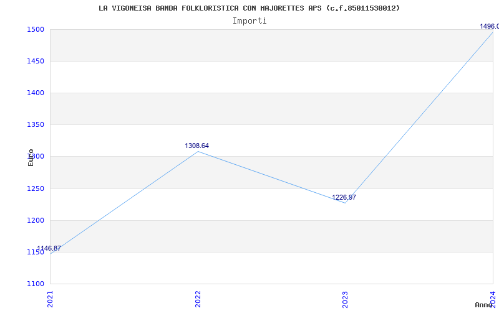499x311 pixels.
Task: Select the 1226.97 data point label
Action: [344, 197]
